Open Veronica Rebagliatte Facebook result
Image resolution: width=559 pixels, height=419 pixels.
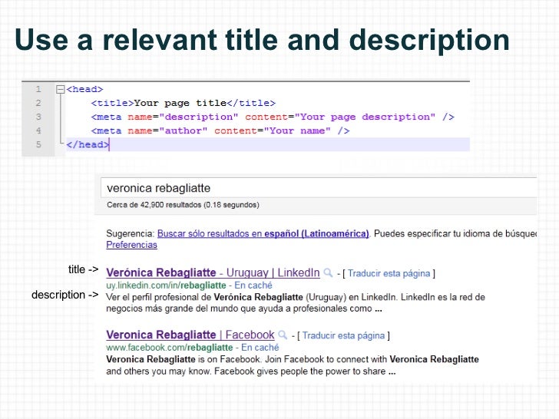pyautogui.click(x=190, y=335)
